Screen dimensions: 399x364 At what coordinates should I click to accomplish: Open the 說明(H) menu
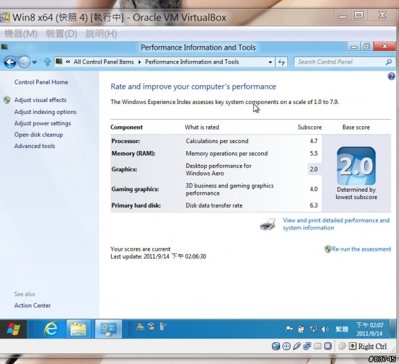coord(101,34)
